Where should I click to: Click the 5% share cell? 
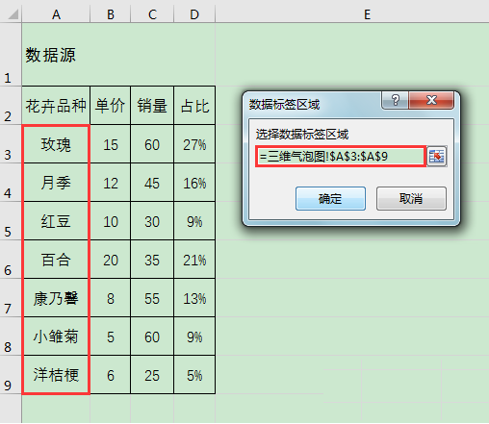coord(194,375)
